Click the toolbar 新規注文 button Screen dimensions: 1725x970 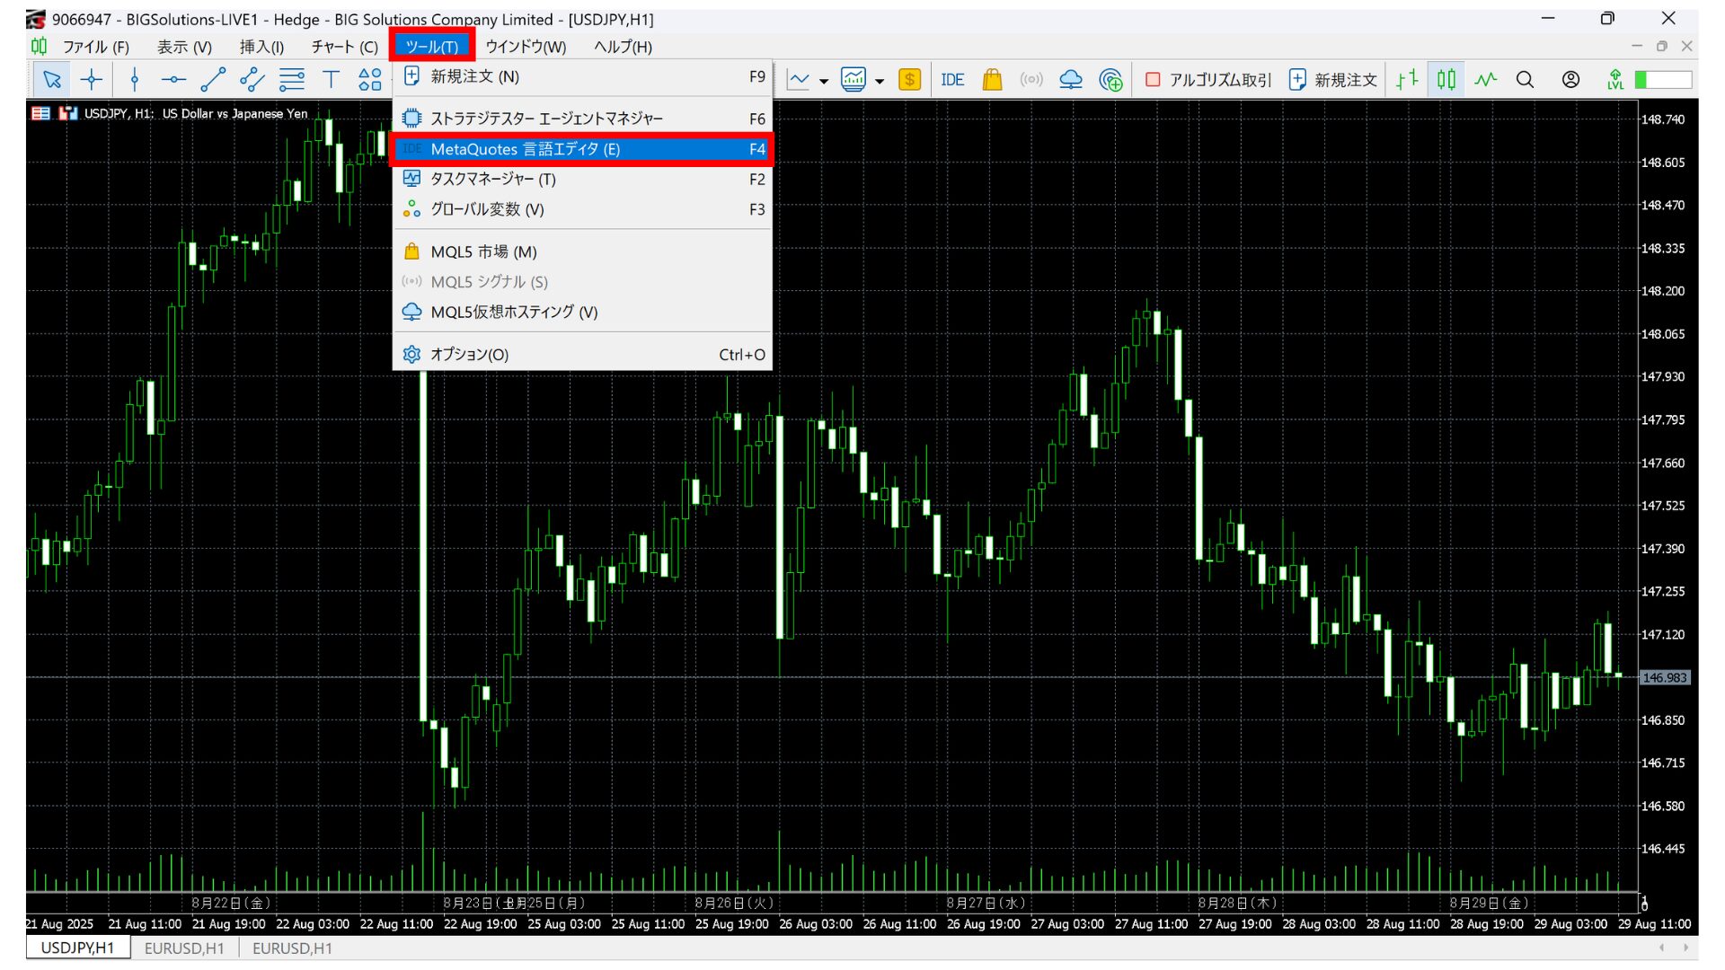click(1334, 80)
